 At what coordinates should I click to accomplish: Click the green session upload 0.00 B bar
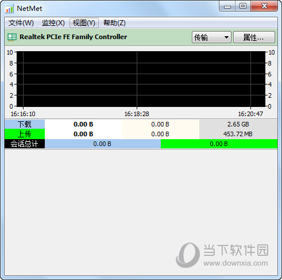pyautogui.click(x=219, y=144)
